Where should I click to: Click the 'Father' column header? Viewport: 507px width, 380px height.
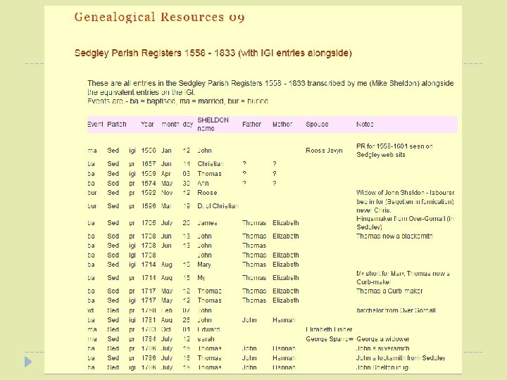[x=251, y=124]
